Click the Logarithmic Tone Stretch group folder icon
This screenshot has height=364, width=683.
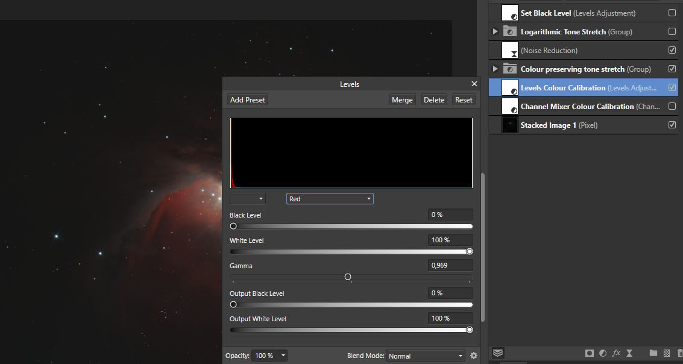[x=509, y=32]
